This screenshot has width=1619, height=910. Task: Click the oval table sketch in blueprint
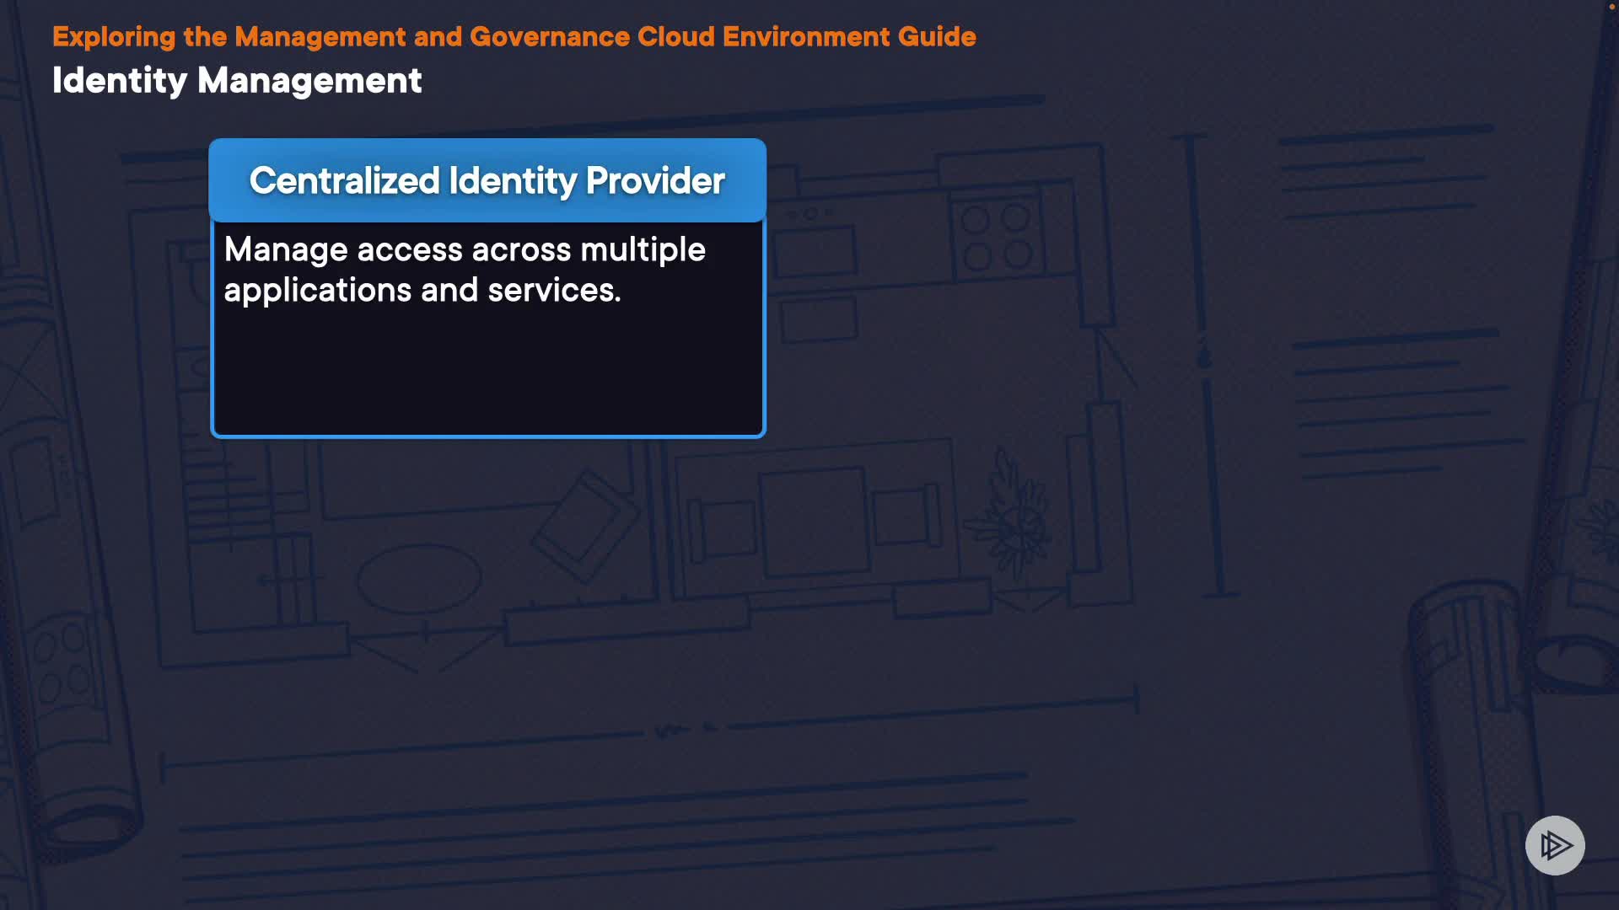[419, 580]
